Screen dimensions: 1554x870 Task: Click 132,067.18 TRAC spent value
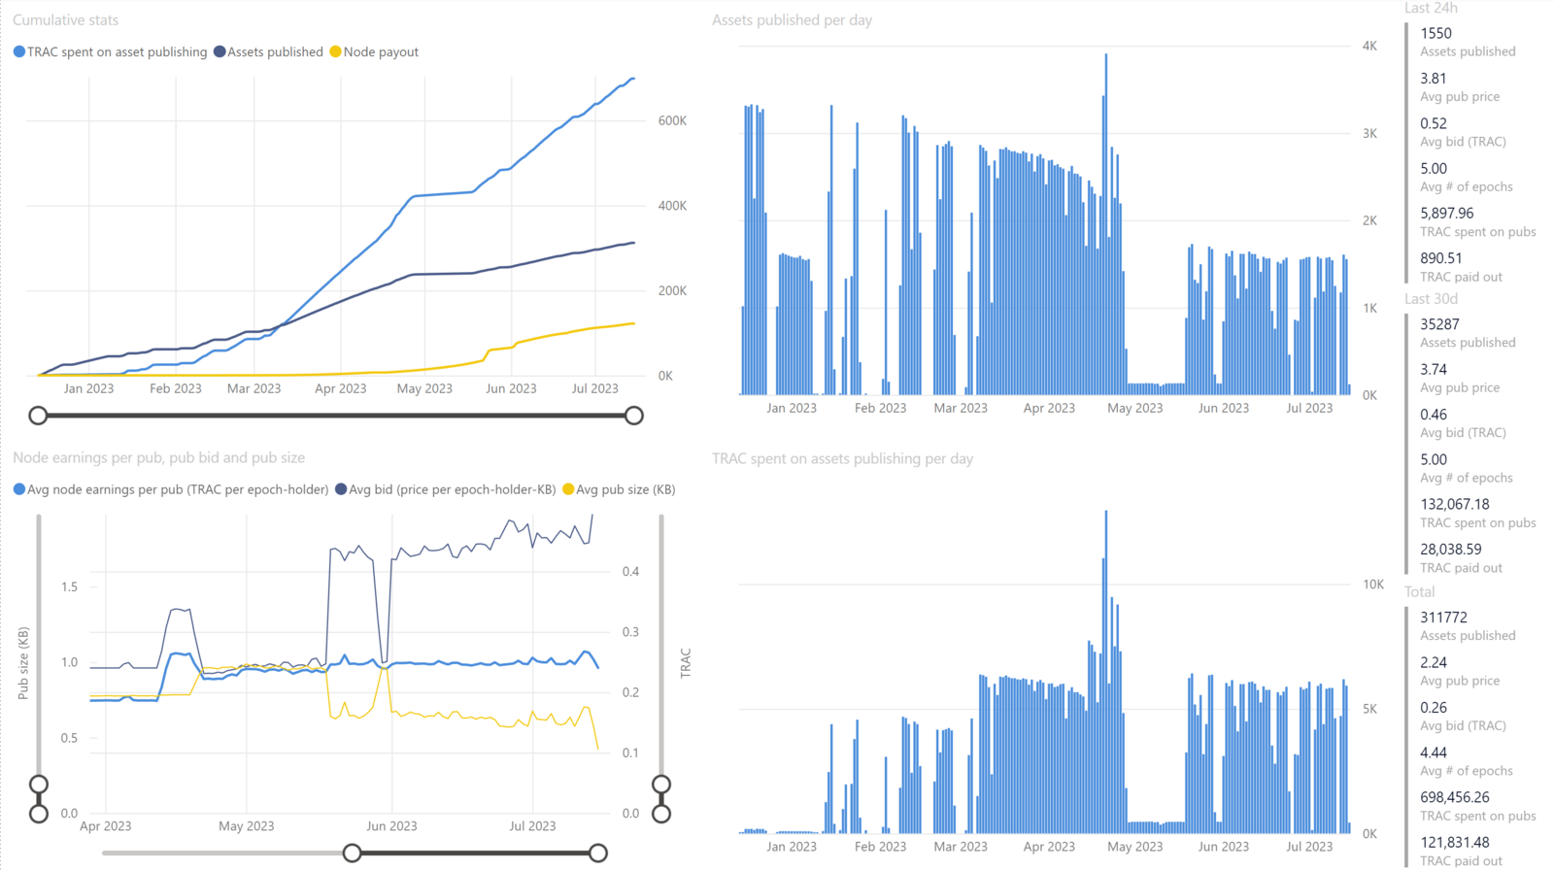tap(1454, 505)
